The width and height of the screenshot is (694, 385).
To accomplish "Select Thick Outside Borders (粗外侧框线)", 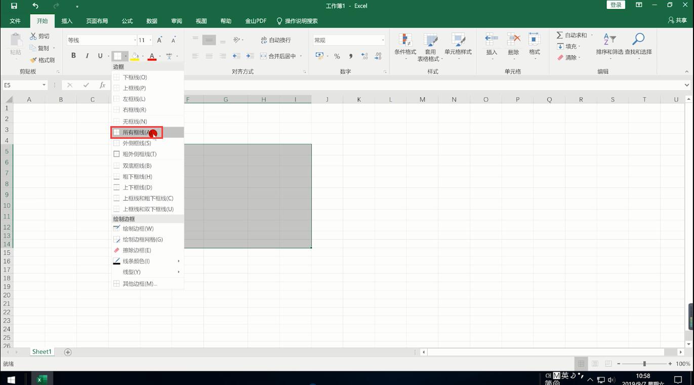I will (147, 154).
